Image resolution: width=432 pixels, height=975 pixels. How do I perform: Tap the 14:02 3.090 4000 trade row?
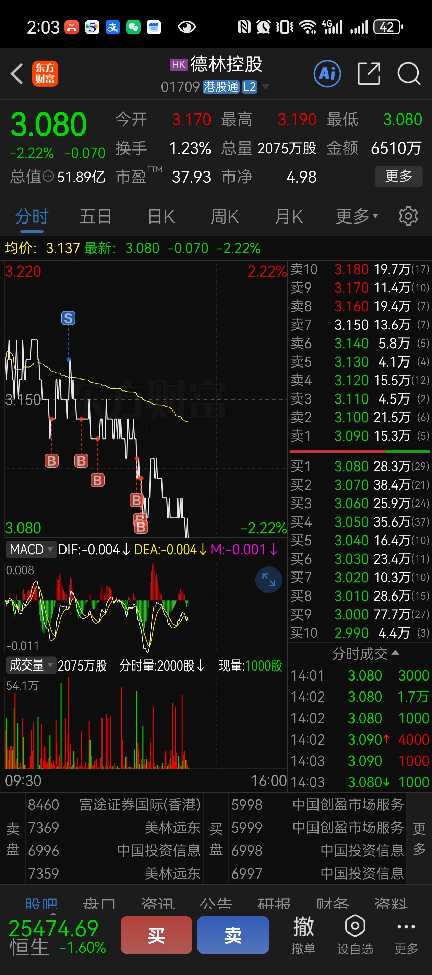tap(360, 739)
